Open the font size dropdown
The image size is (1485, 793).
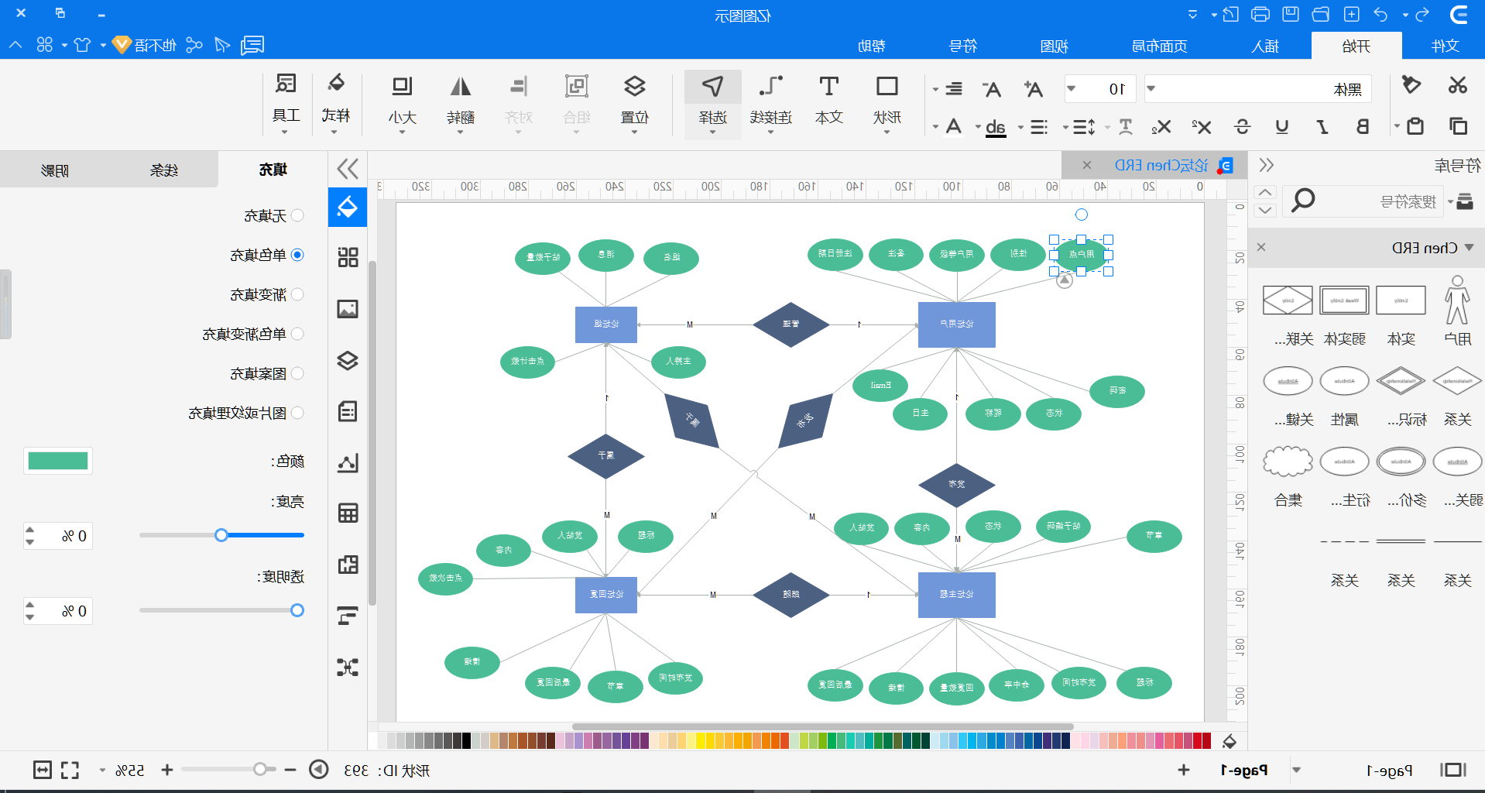(1072, 88)
